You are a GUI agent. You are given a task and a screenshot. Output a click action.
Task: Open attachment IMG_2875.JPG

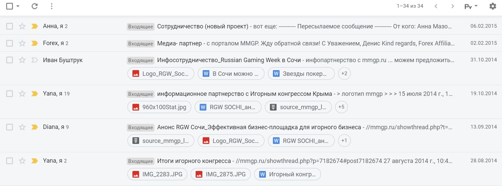221,174
